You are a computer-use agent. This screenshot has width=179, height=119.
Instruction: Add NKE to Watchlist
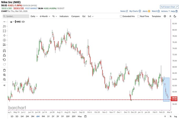[x=156, y=11]
